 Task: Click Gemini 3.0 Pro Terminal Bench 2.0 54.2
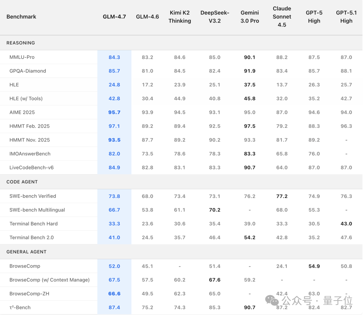point(249,238)
